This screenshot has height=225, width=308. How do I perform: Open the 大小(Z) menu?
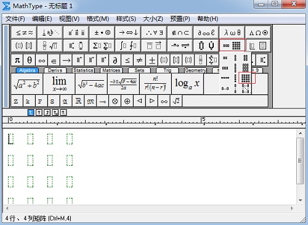153,19
